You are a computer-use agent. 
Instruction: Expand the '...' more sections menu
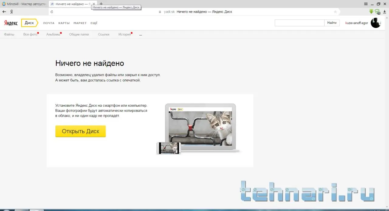141,35
